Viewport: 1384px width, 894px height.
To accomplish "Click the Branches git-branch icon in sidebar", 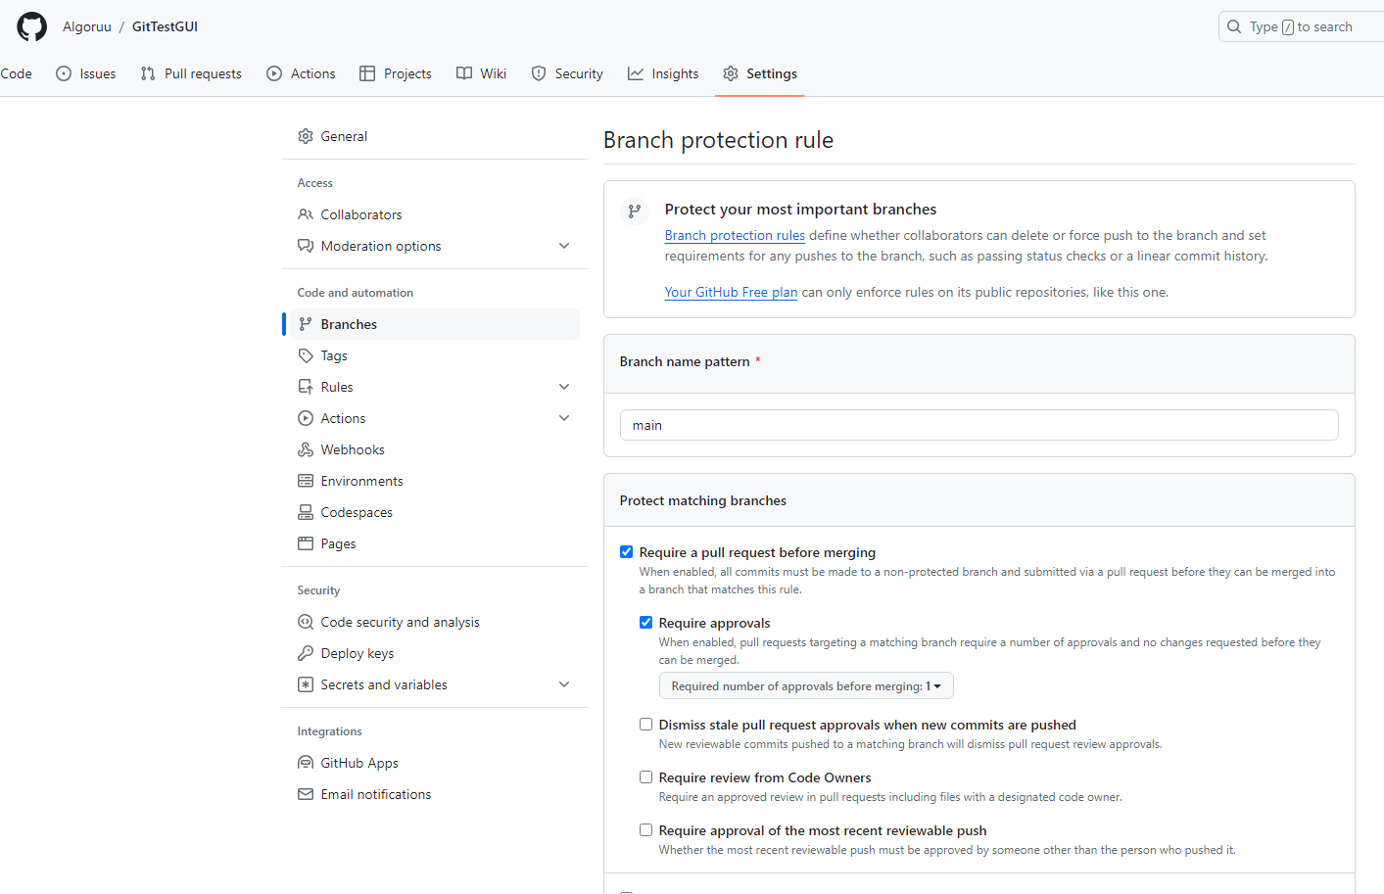I will (306, 324).
